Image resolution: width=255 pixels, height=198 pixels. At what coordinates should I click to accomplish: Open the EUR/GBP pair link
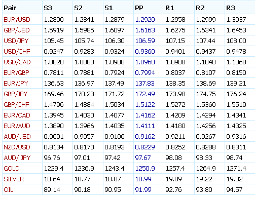click(16, 73)
